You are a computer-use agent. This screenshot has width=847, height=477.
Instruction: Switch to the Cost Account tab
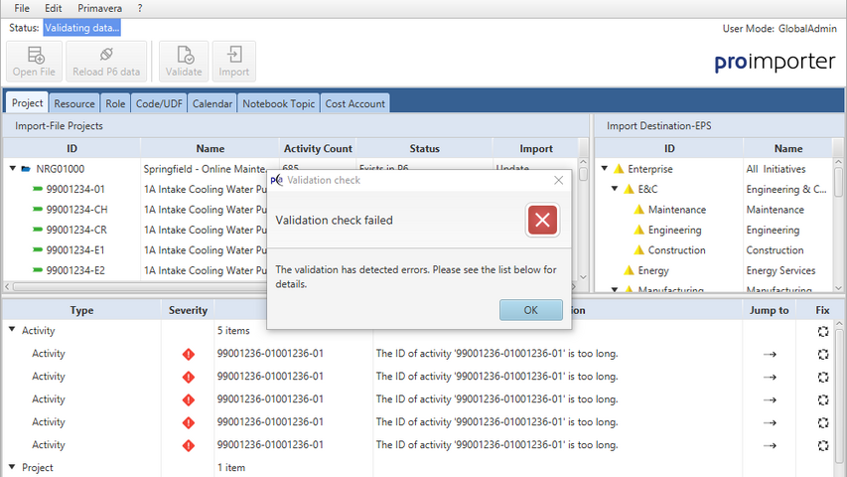point(354,103)
